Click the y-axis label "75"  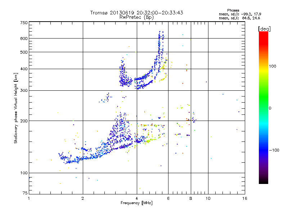click(25, 193)
